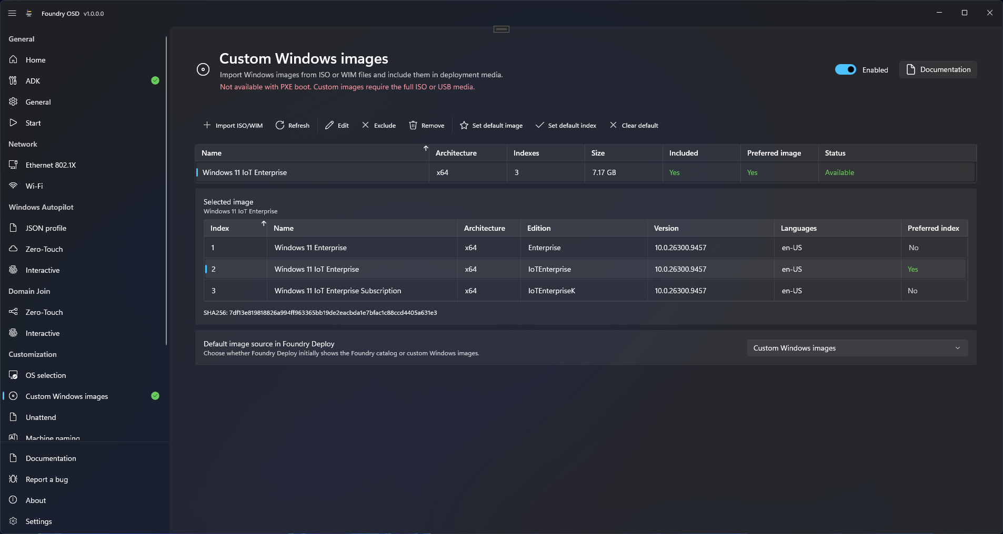
Task: Open Windows Autopilot Interactive page
Action: 84,270
